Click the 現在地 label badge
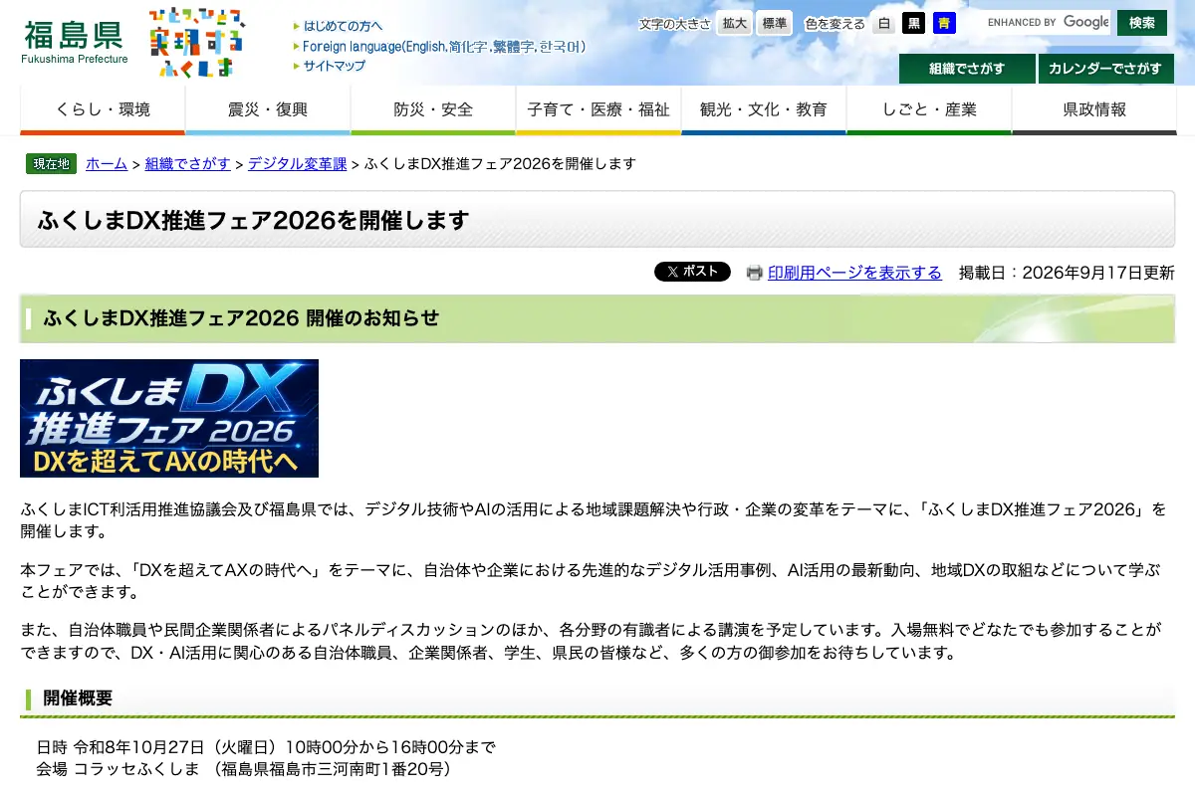The image size is (1195, 796). click(x=52, y=164)
